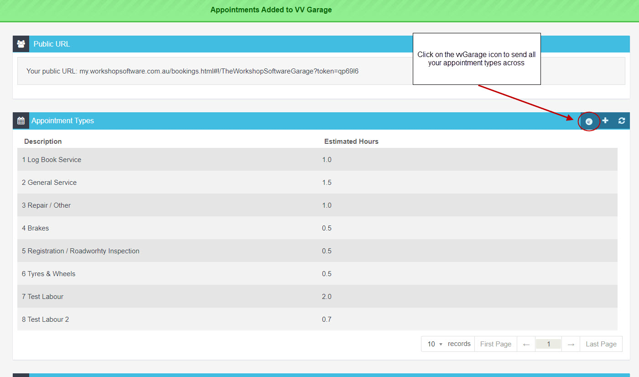This screenshot has width=639, height=377.
Task: Click the 1.5 hours value for General Service
Action: 327,183
